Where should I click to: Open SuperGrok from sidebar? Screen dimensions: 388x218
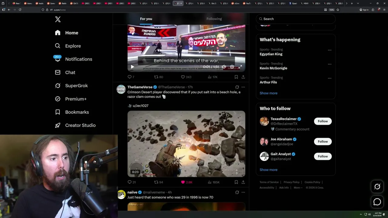point(72,86)
